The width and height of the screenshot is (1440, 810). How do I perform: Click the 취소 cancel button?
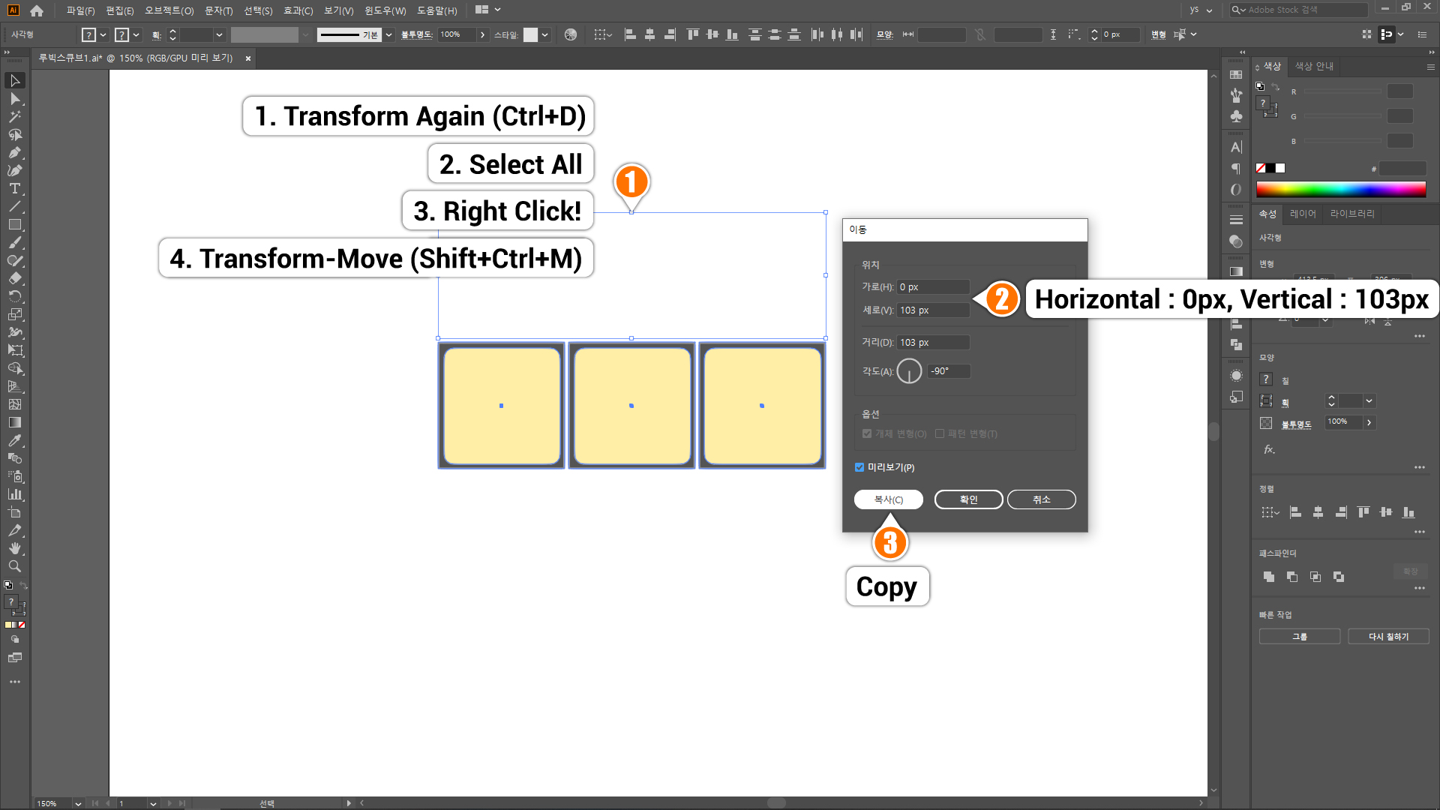coord(1041,499)
